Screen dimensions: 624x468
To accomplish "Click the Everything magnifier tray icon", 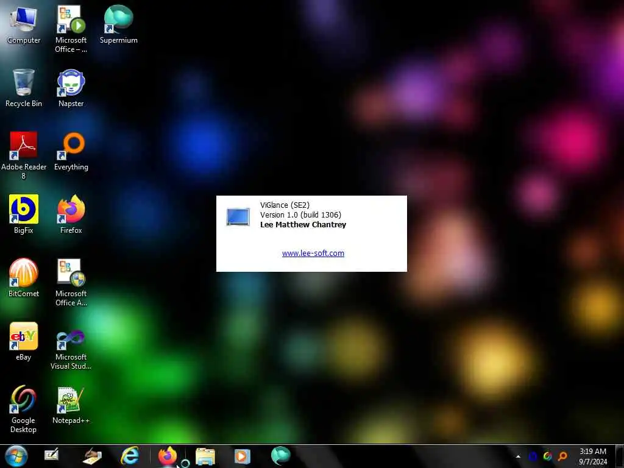I will pyautogui.click(x=562, y=456).
